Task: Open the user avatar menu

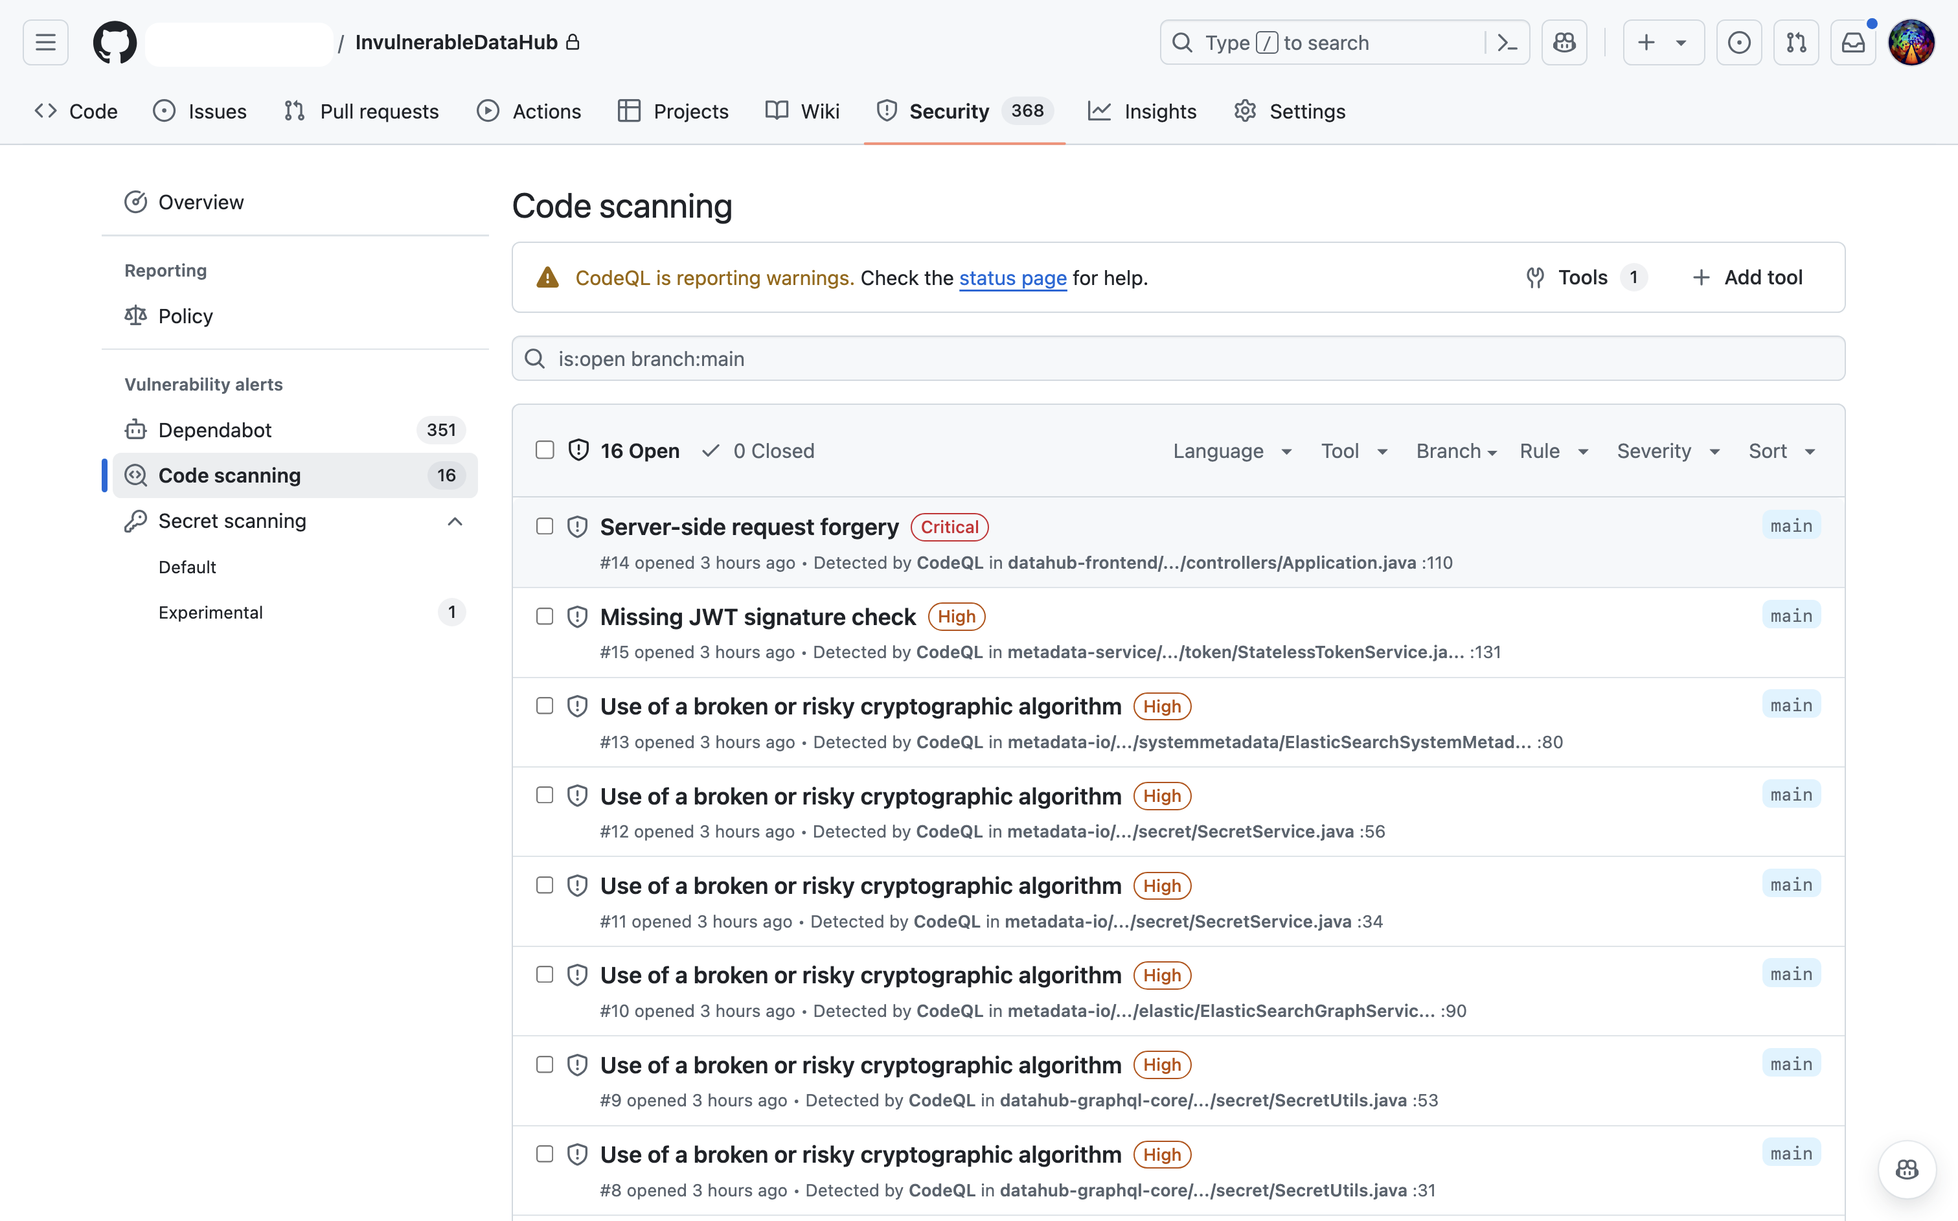Action: click(x=1910, y=42)
